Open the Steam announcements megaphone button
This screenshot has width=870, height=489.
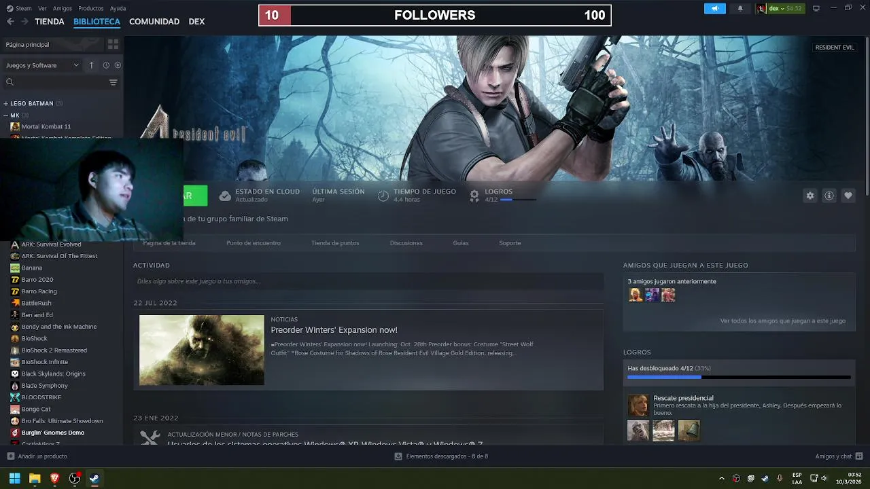coord(714,8)
